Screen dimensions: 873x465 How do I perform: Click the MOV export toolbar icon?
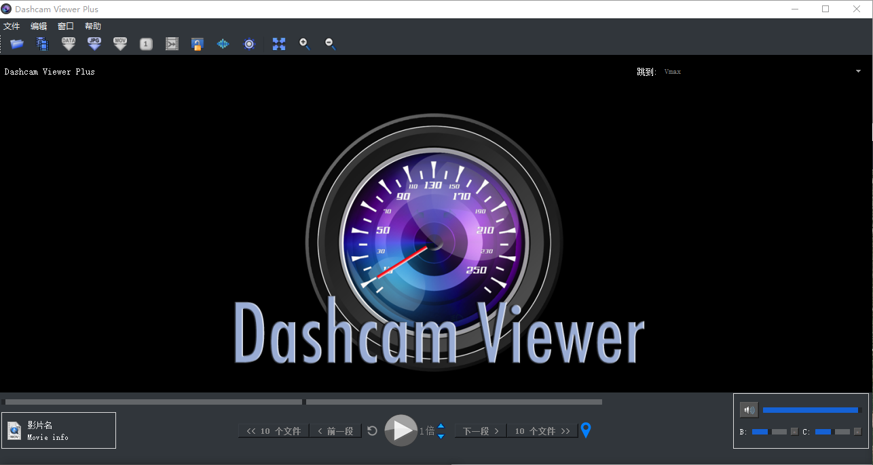pos(120,44)
